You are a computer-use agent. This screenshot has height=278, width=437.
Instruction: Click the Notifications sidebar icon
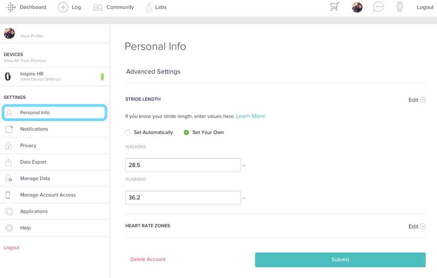point(9,129)
